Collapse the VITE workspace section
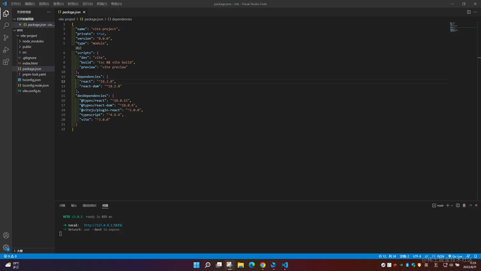Screen dimensions: 481x271 tap(33, 30)
